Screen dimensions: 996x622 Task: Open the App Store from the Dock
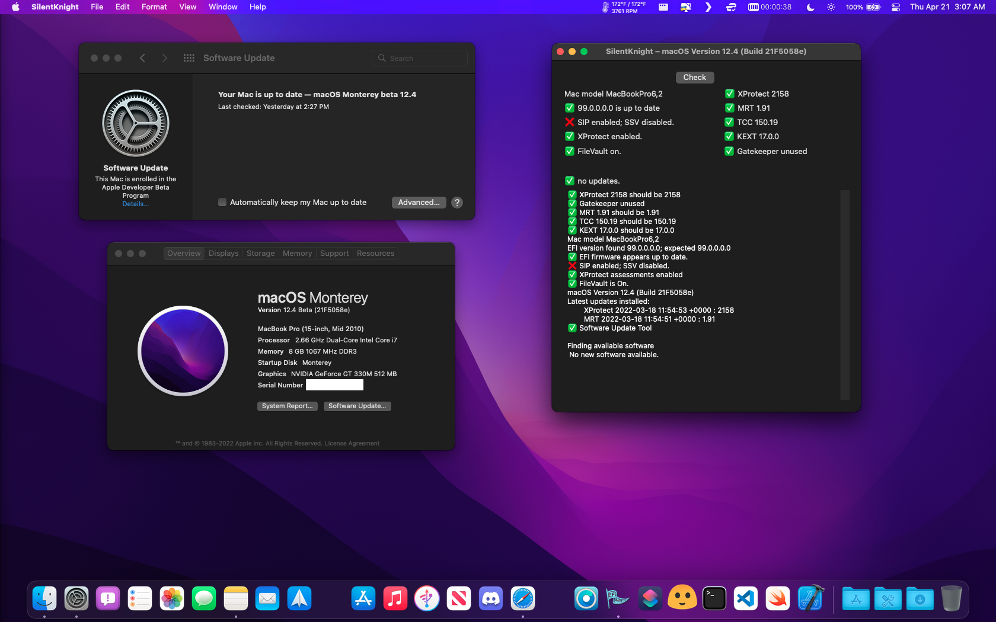tap(363, 598)
